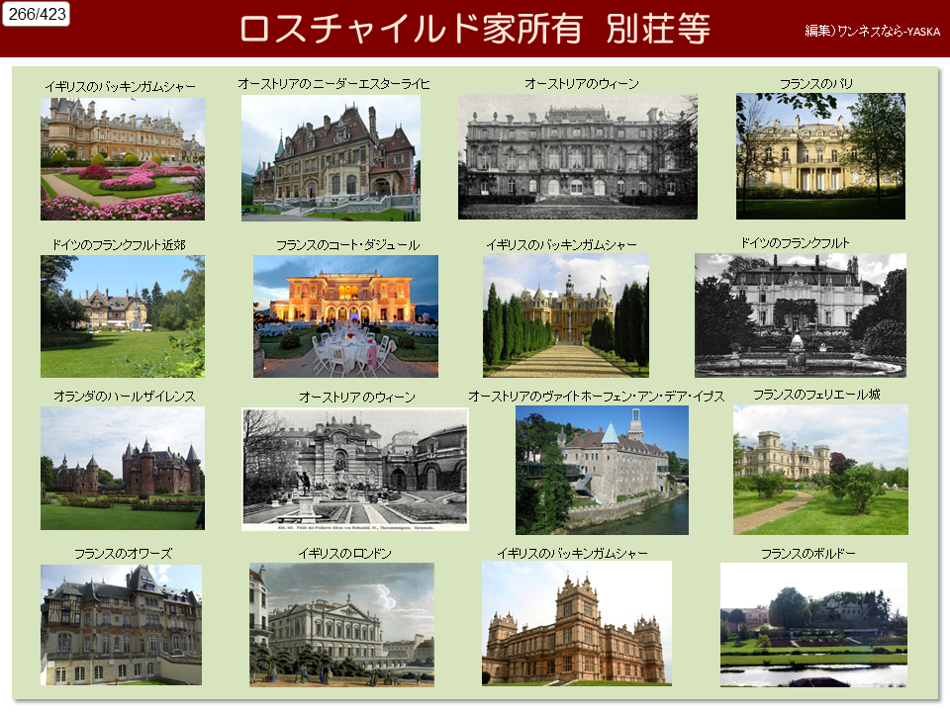The height and width of the screenshot is (712, 950).
Task: Open the illuminated フランスのコート・ダジュール villa photo
Action: point(345,315)
